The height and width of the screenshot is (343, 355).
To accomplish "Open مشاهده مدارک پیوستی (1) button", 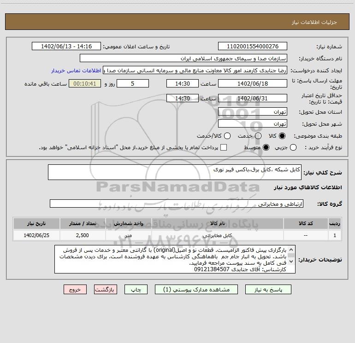I will [196, 290].
